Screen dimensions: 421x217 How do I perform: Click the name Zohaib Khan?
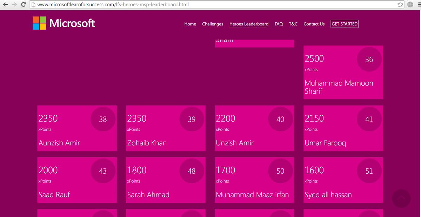pyautogui.click(x=147, y=143)
